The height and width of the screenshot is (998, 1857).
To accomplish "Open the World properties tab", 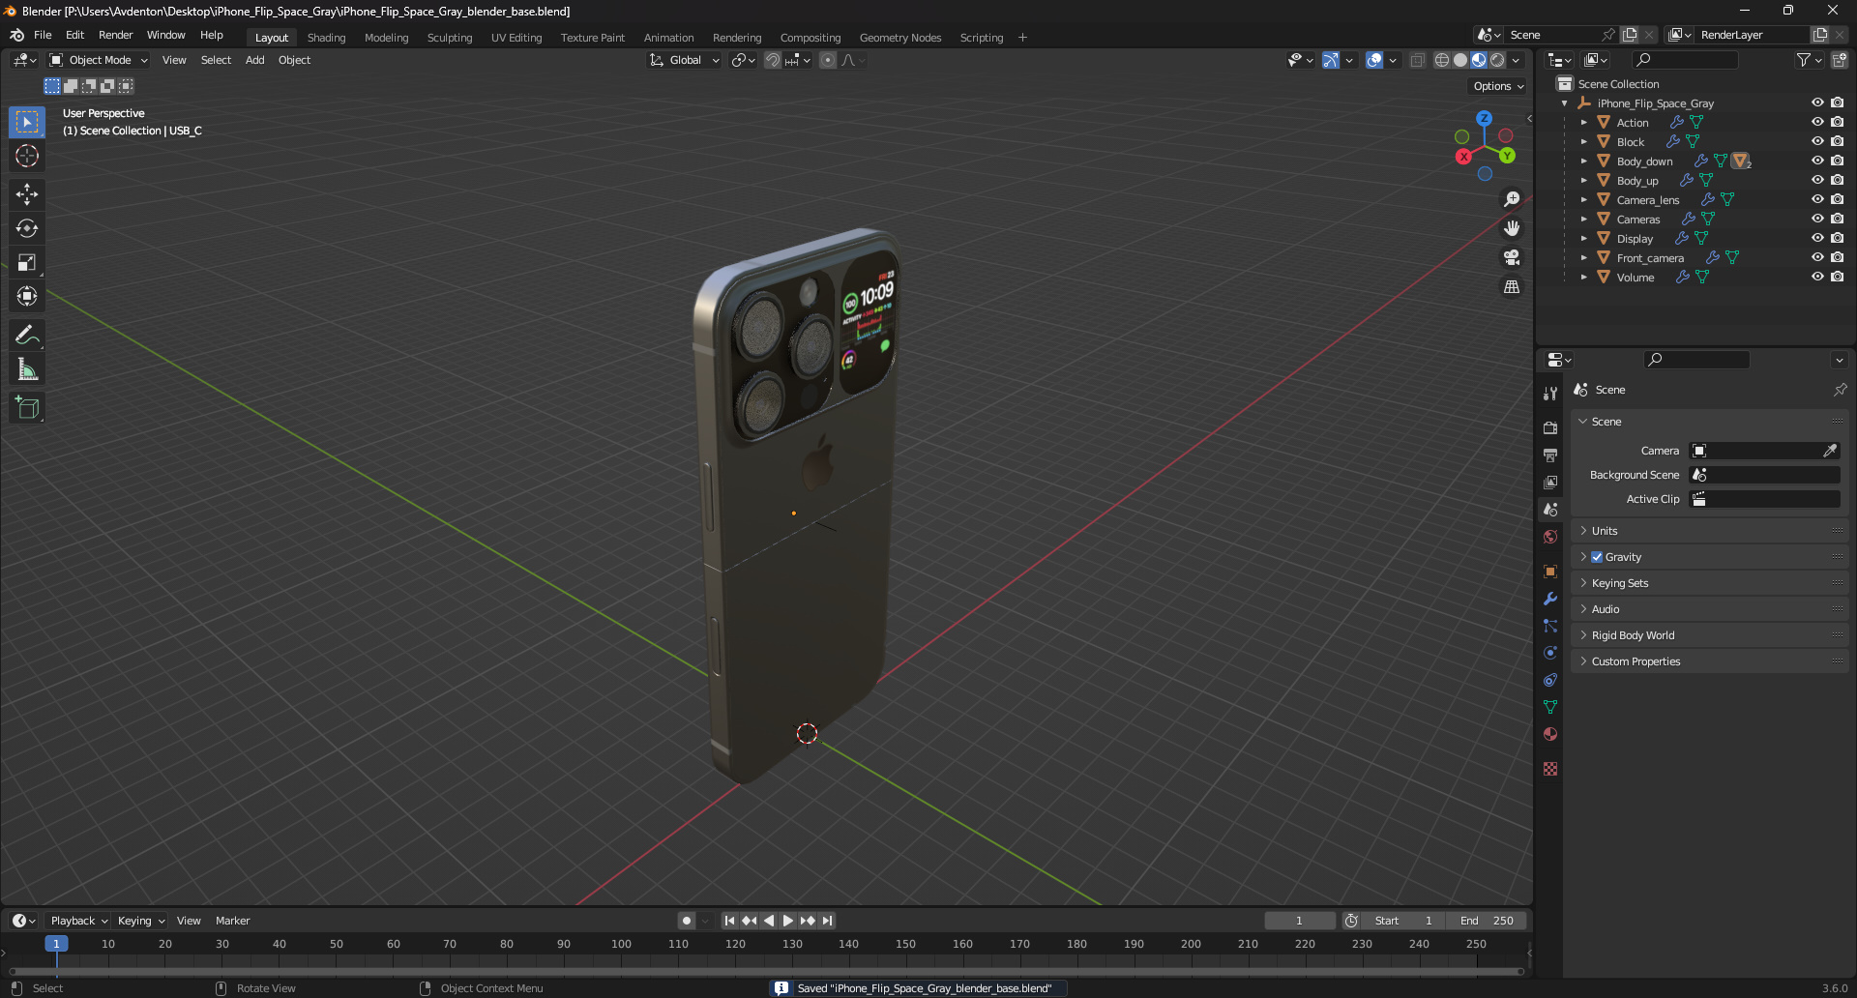I will click(1550, 537).
